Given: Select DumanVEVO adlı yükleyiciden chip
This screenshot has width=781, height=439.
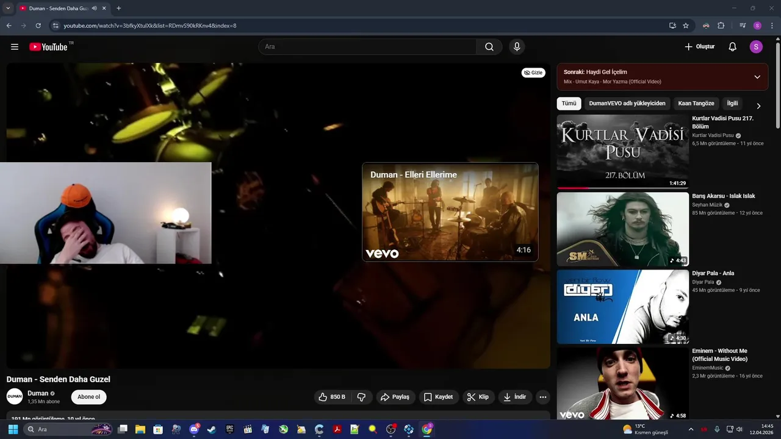Looking at the screenshot, I should tap(627, 104).
